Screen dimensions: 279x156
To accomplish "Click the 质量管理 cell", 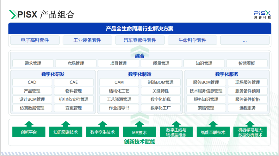I will pos(161,63).
